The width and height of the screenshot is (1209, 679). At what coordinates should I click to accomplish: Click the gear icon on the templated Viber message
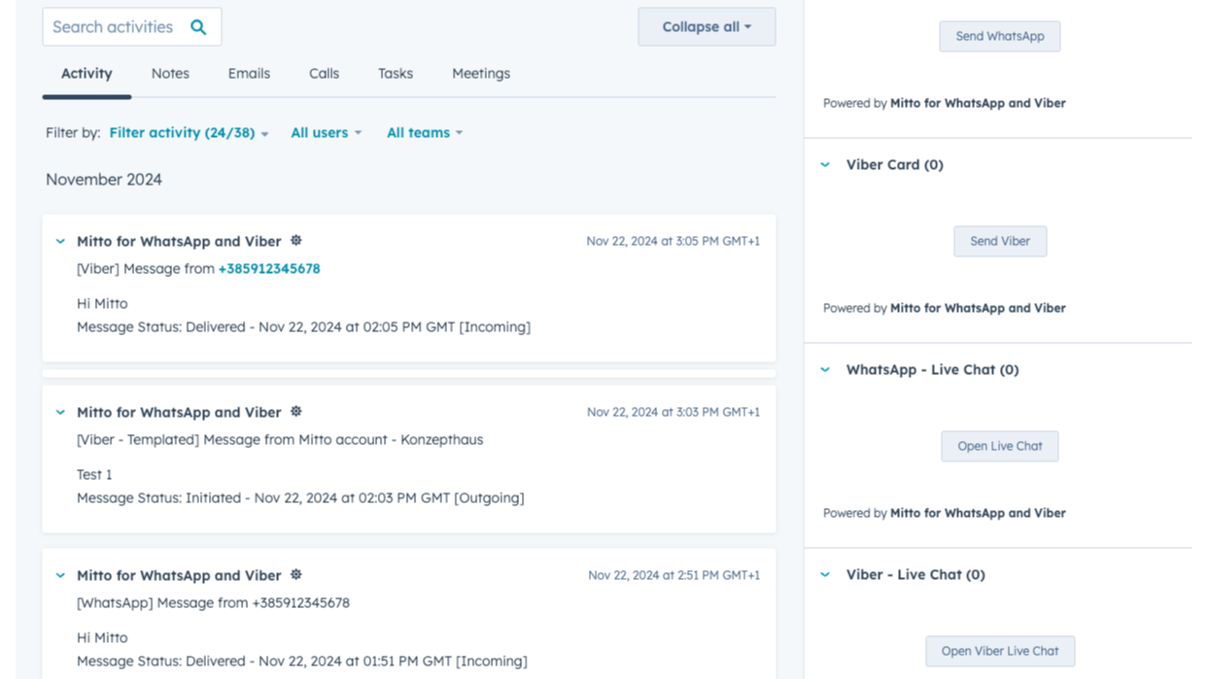[295, 411]
